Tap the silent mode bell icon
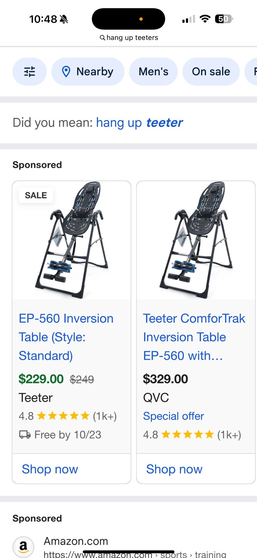The width and height of the screenshot is (257, 558). 64,19
